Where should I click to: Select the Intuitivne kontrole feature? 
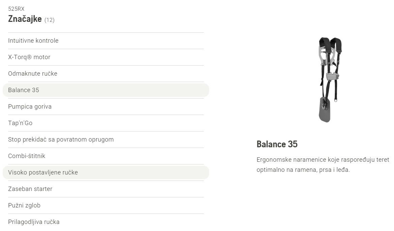(106, 41)
